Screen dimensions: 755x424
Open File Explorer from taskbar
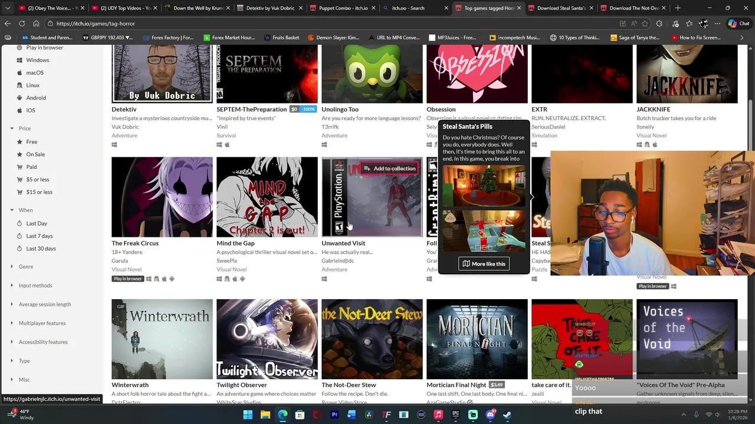coord(265,415)
